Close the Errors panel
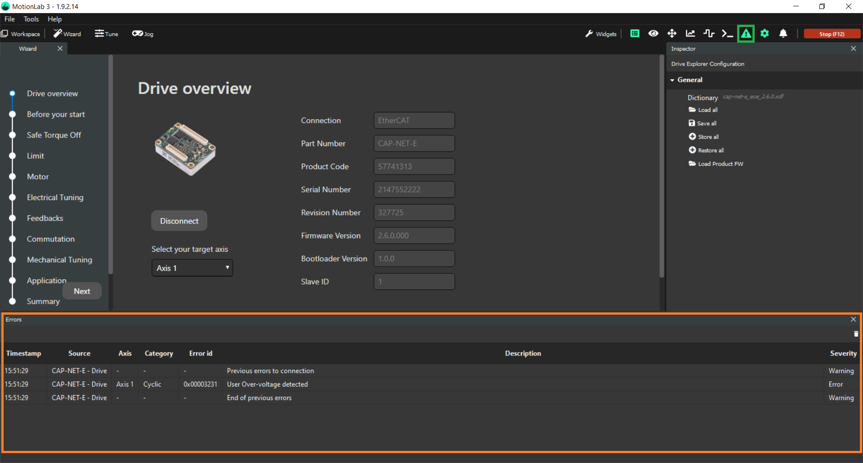863x463 pixels. point(853,319)
